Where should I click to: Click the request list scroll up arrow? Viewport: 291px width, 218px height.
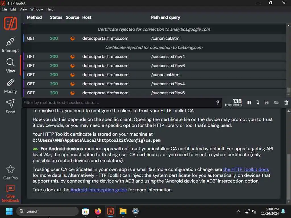[288, 26]
